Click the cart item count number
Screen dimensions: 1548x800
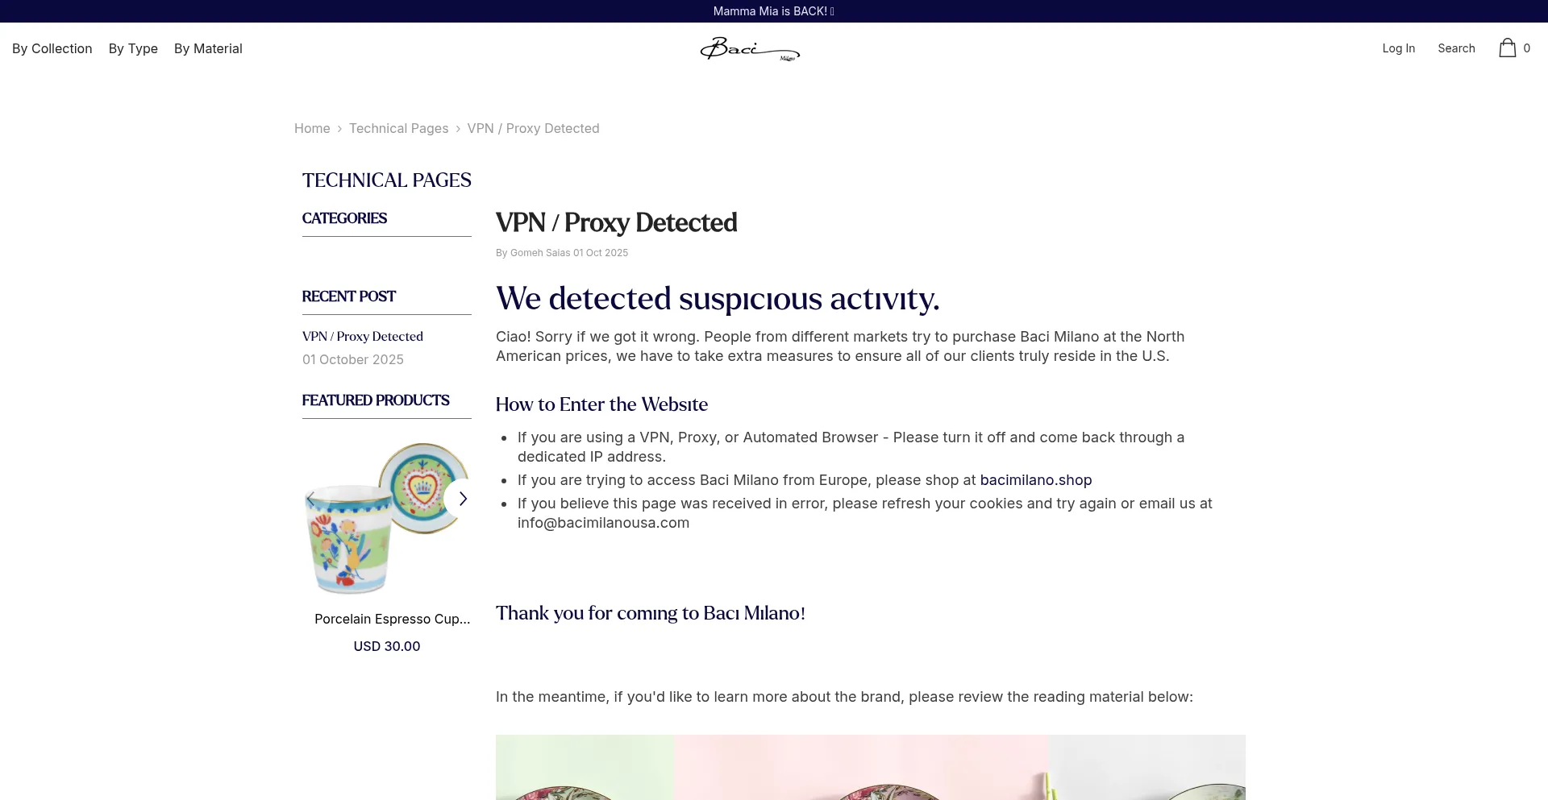point(1526,48)
